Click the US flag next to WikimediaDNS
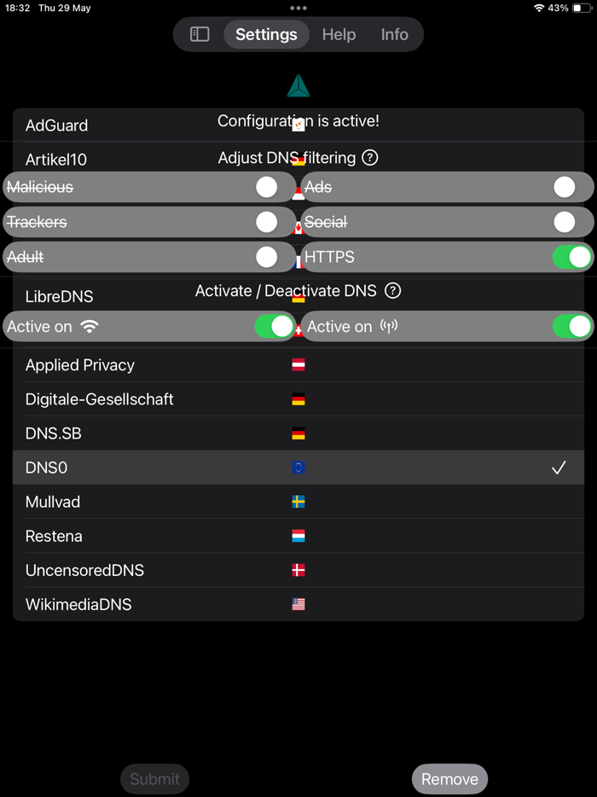Viewport: 597px width, 797px height. pos(298,604)
